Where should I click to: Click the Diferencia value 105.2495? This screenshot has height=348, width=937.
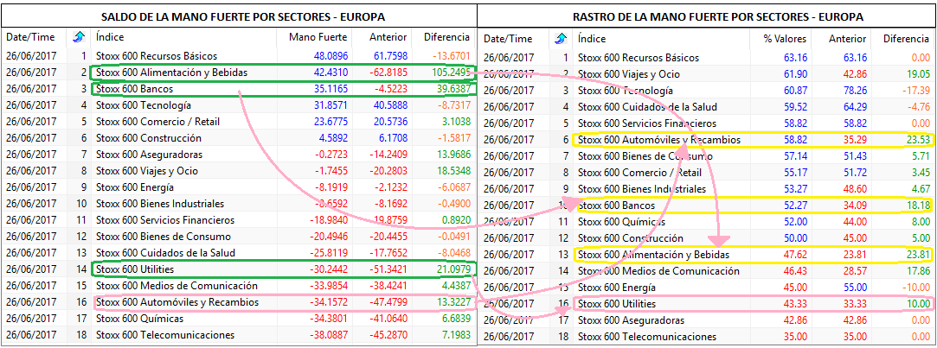pos(450,73)
